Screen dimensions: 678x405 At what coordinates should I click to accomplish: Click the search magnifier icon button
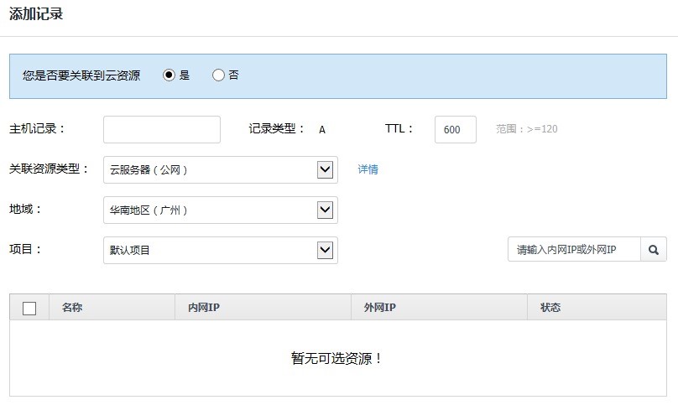[x=654, y=249]
